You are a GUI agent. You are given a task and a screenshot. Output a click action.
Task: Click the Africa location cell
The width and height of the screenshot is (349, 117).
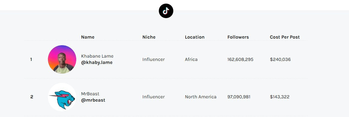coord(191,59)
